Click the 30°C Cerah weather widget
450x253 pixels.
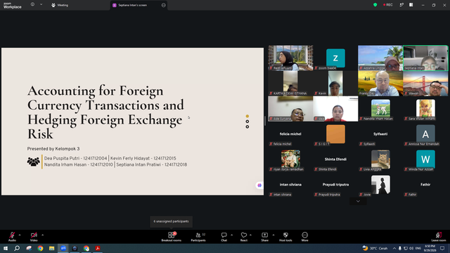coord(375,248)
